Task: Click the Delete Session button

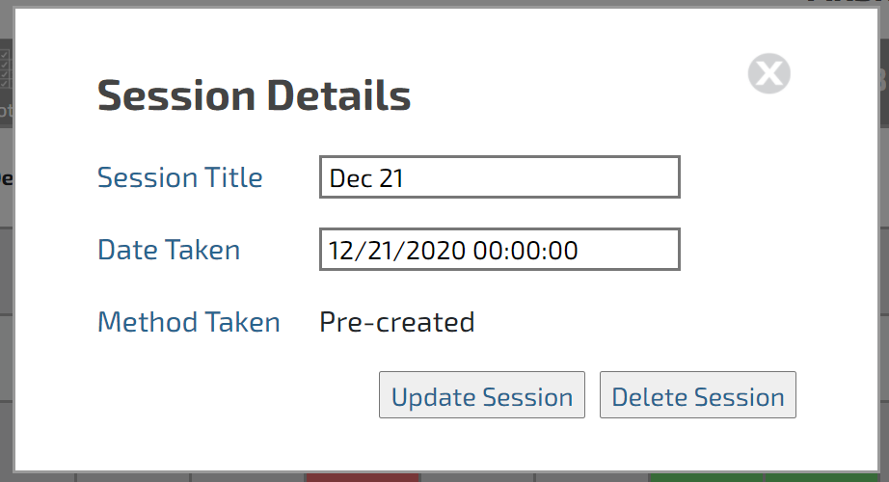Action: (x=698, y=395)
